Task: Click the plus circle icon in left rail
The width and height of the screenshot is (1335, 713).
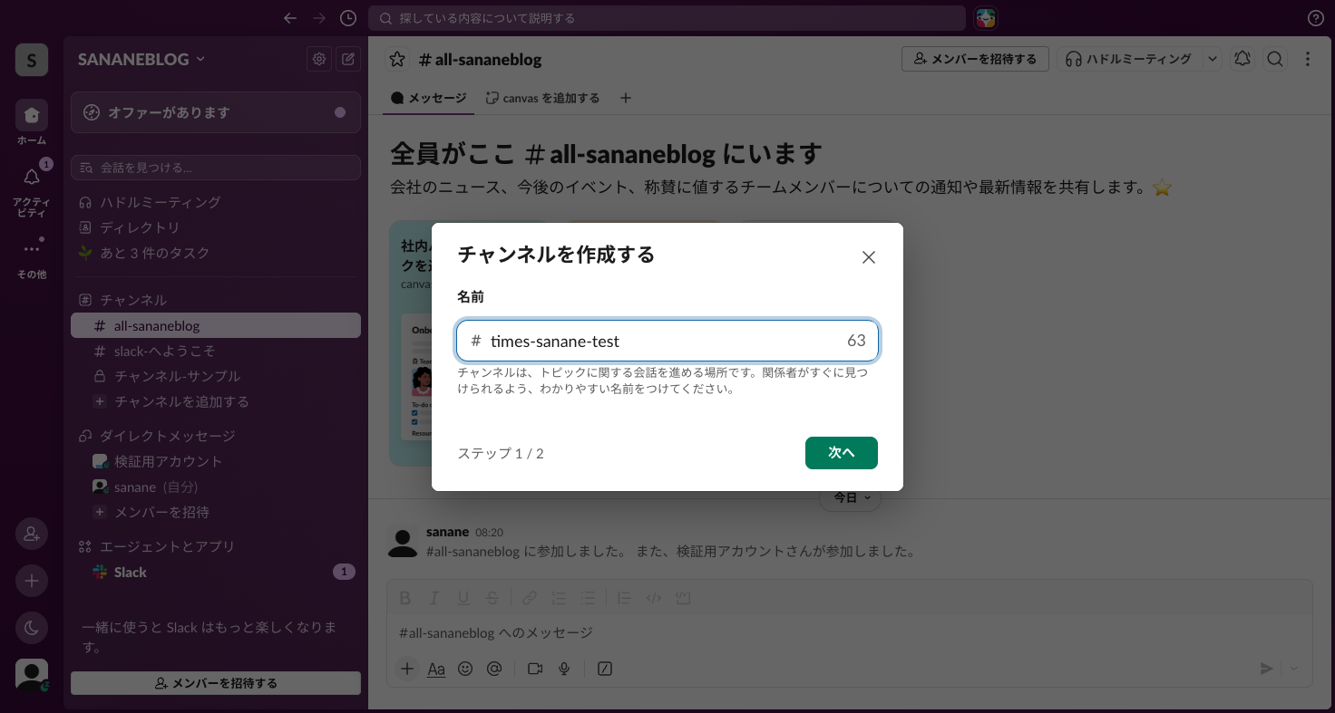Action: tap(32, 581)
